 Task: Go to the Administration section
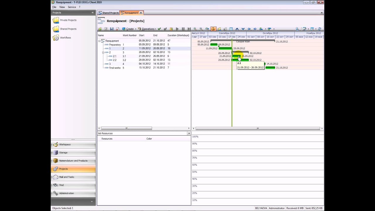pos(73,193)
